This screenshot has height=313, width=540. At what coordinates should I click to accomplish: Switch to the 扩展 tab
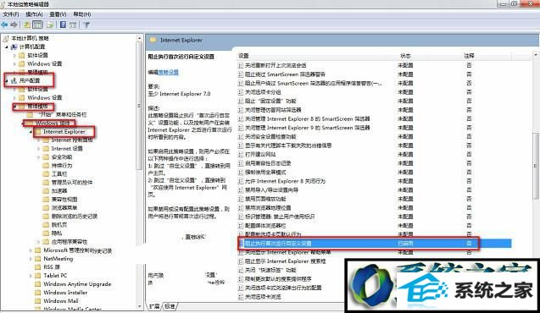tap(154, 305)
